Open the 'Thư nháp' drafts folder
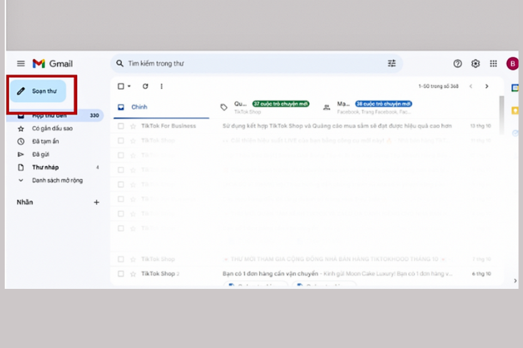This screenshot has height=348, width=523. [x=45, y=167]
